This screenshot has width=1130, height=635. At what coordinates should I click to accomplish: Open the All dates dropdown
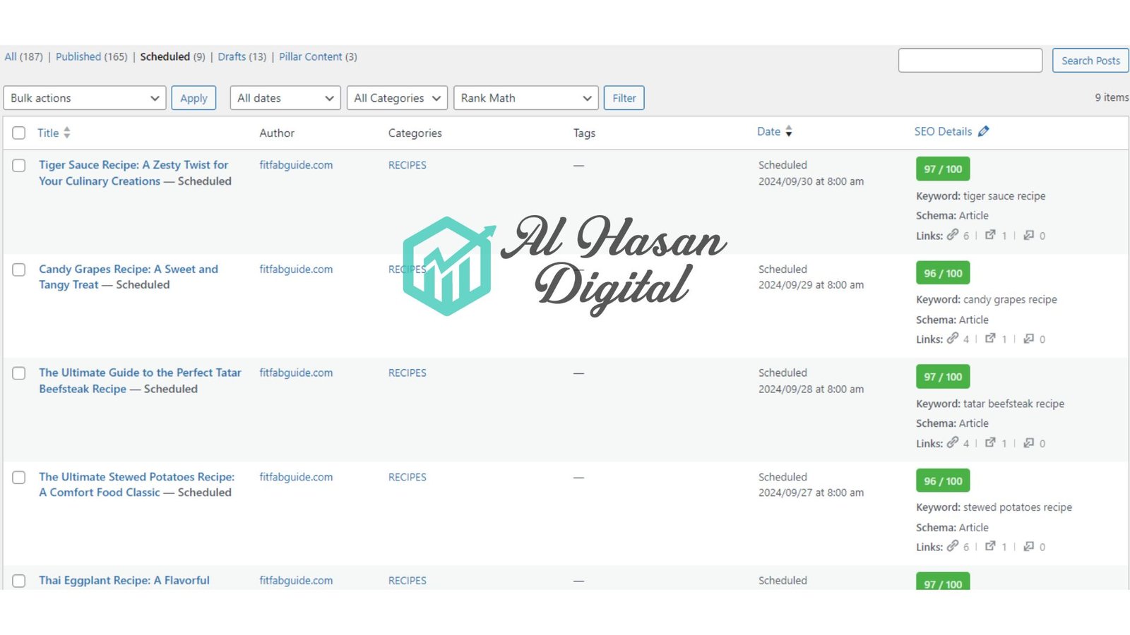tap(285, 98)
